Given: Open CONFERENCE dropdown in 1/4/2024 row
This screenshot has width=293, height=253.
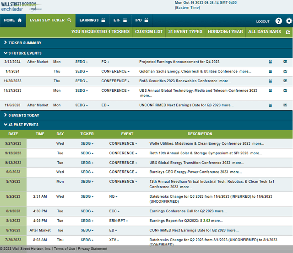Looking at the screenshot, I should click(115, 71).
